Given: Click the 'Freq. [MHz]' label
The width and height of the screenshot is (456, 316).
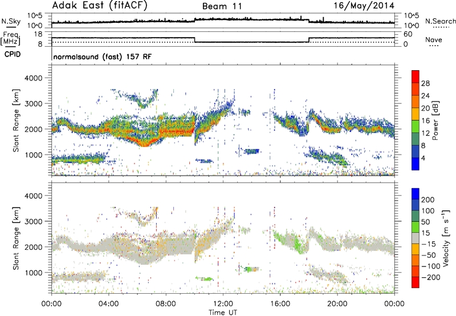Looking at the screenshot, I should tap(10, 39).
